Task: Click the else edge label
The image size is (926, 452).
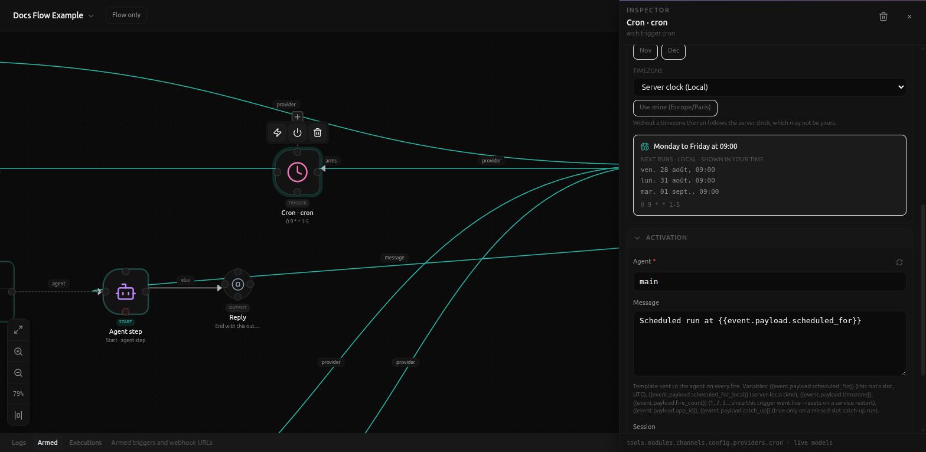Action: pos(185,280)
